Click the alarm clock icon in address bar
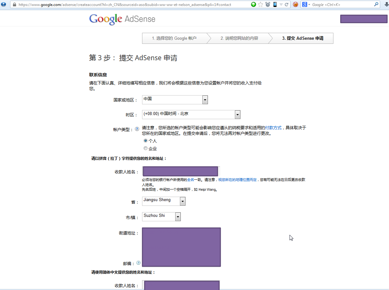This screenshot has height=290, width=389. tap(268, 4)
